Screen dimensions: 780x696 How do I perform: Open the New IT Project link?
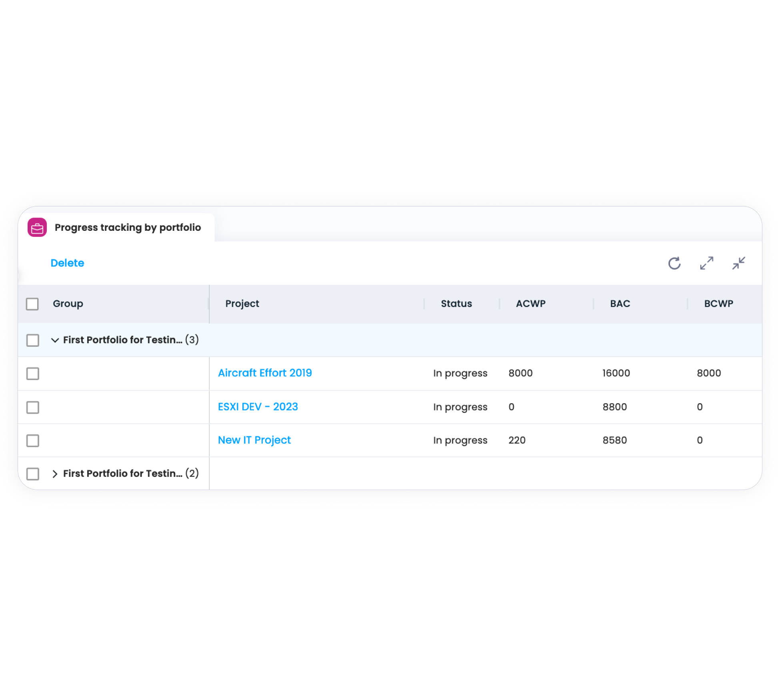coord(254,440)
